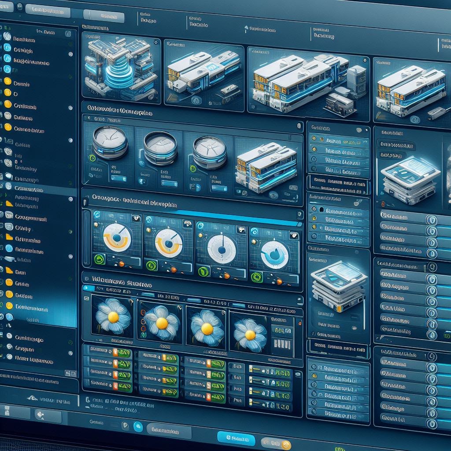Toggle the green round button under the leftmost dial
This screenshot has width=451, height=451.
coord(100,259)
